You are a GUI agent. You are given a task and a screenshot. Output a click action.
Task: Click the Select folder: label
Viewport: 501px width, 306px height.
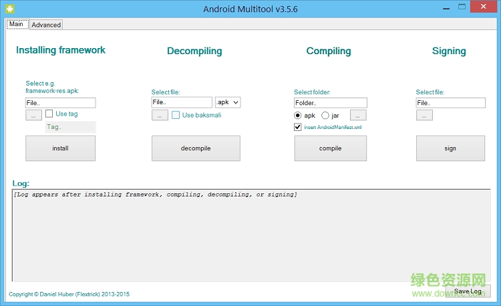point(312,92)
